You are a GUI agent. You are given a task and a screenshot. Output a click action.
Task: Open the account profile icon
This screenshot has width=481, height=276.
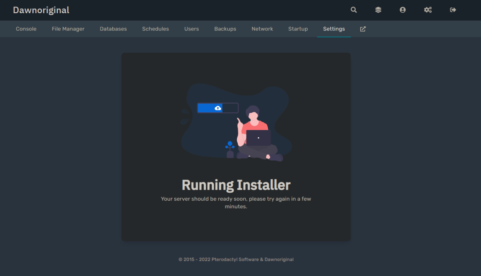pos(403,10)
